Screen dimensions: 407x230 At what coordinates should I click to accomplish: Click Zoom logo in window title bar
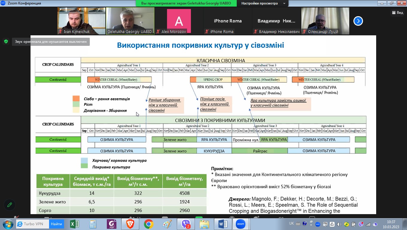point(3,3)
